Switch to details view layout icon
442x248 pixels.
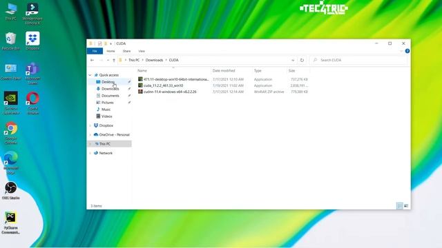(400, 206)
